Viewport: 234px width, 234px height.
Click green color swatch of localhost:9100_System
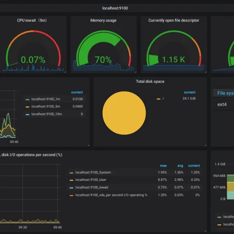[x=71, y=173]
